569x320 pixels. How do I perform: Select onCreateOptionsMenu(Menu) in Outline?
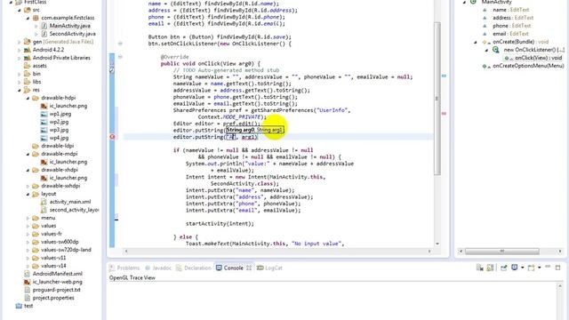click(x=528, y=66)
